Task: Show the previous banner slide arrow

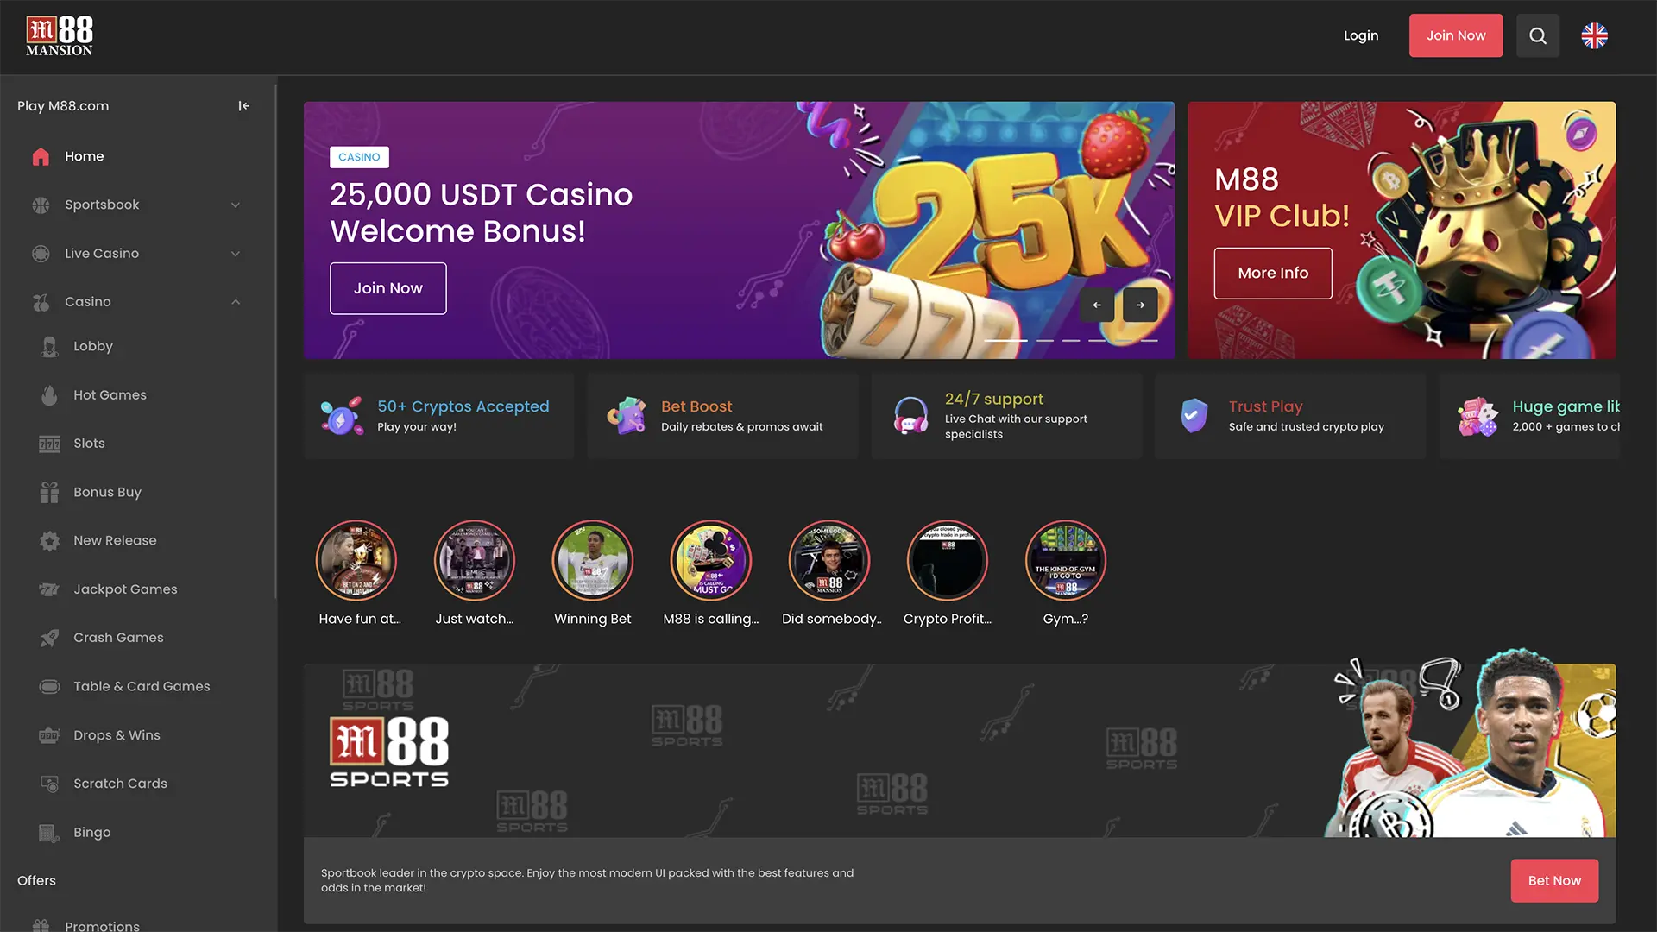Action: [x=1097, y=305]
